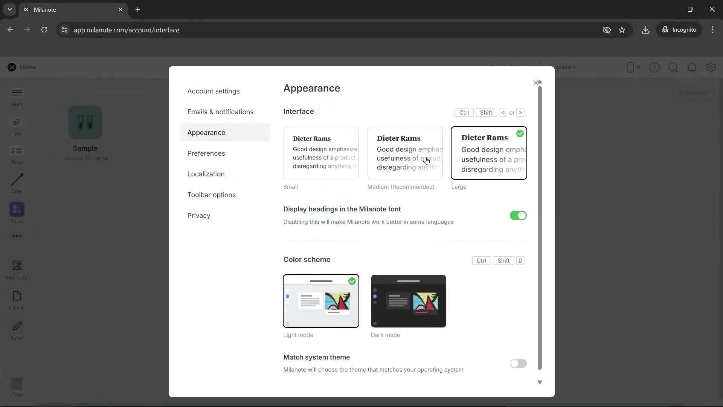Image resolution: width=723 pixels, height=407 pixels.
Task: Open notifications with the bell icon
Action: click(x=692, y=67)
